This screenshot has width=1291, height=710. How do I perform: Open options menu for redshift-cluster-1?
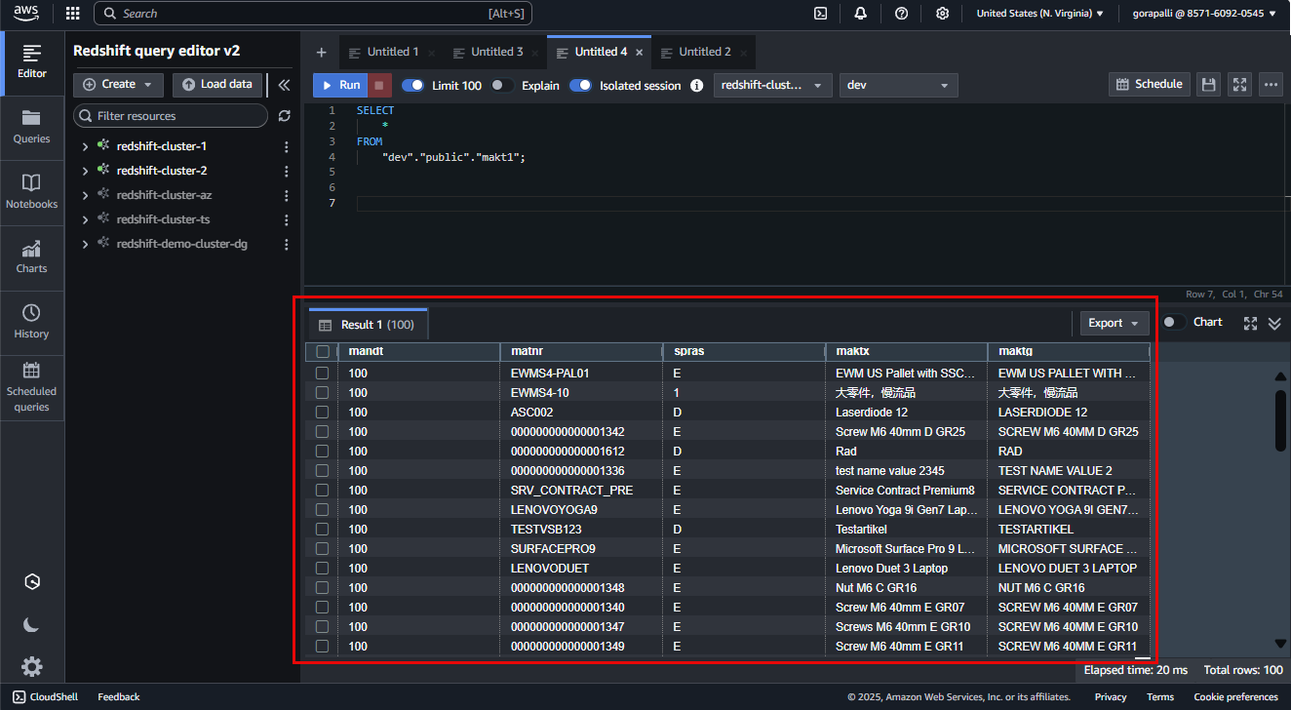(286, 146)
